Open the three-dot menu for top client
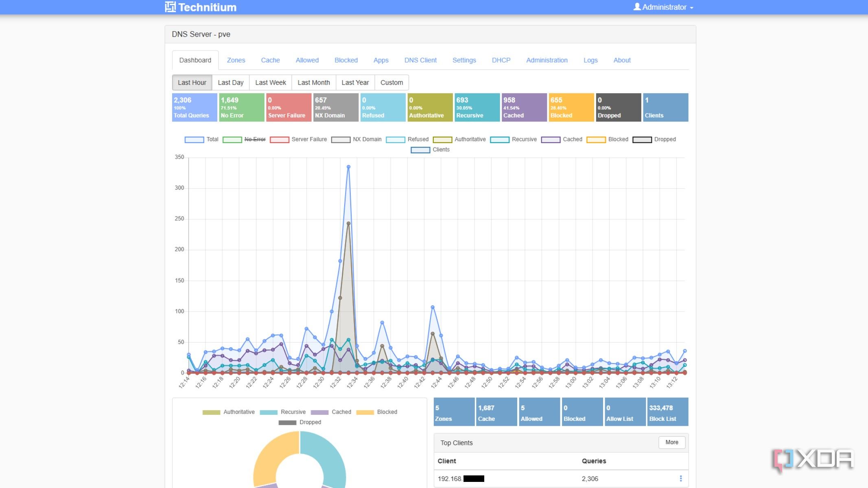 pyautogui.click(x=680, y=479)
